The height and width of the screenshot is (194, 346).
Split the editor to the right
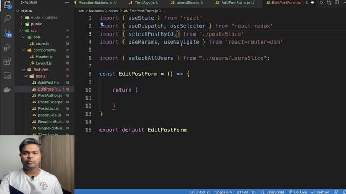[x=337, y=2]
